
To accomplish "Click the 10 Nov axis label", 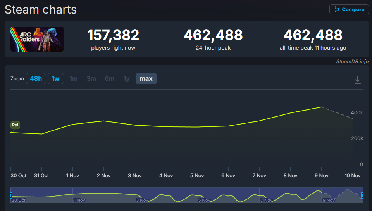I will coord(353,176).
